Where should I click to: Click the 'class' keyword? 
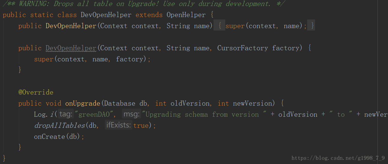(67, 15)
